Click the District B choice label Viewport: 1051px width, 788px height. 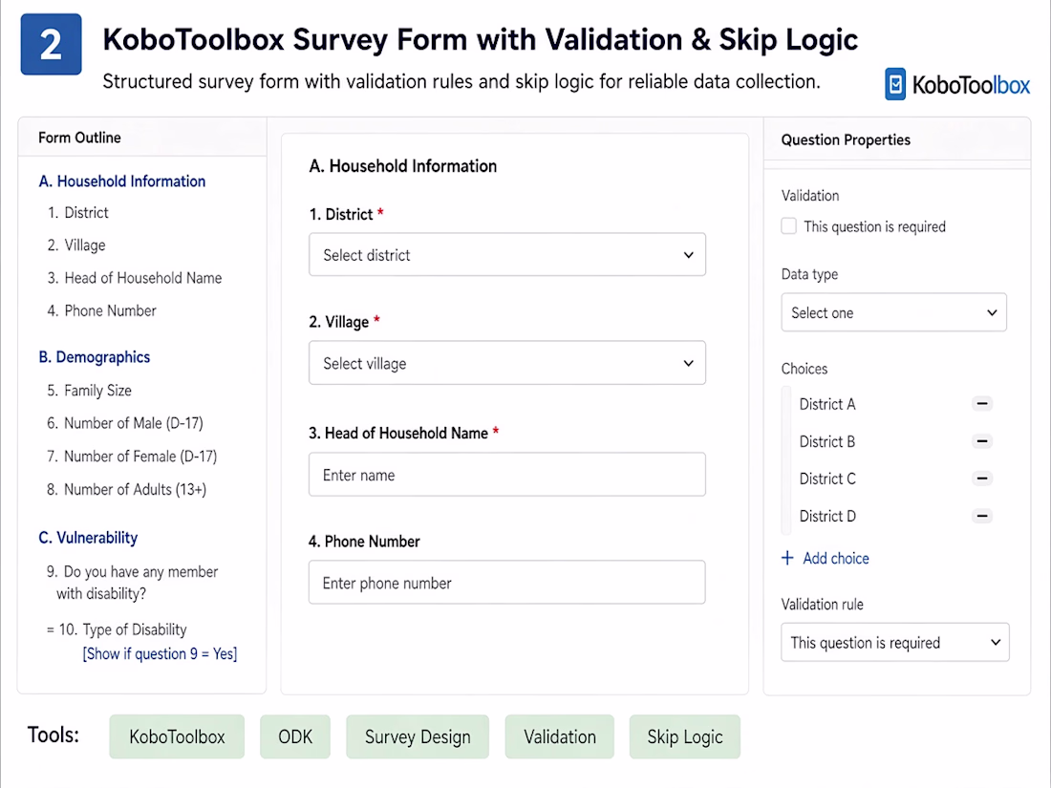pyautogui.click(x=827, y=441)
